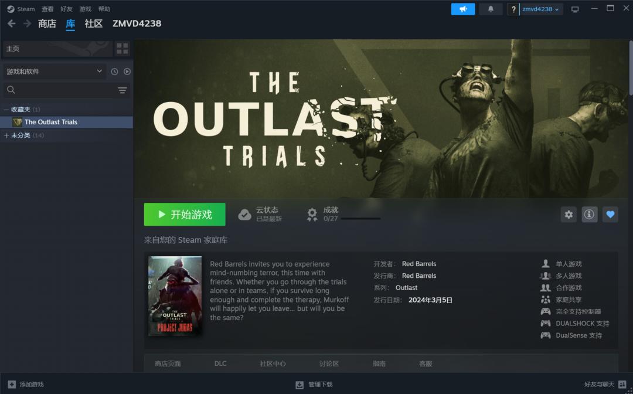633x394 pixels.
Task: Click the recent activity clock icon
Action: [x=115, y=72]
